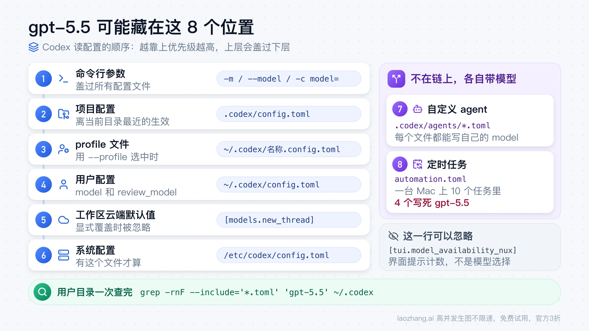Click the crossed-eye icon next to 这一行可以忽略

point(393,236)
